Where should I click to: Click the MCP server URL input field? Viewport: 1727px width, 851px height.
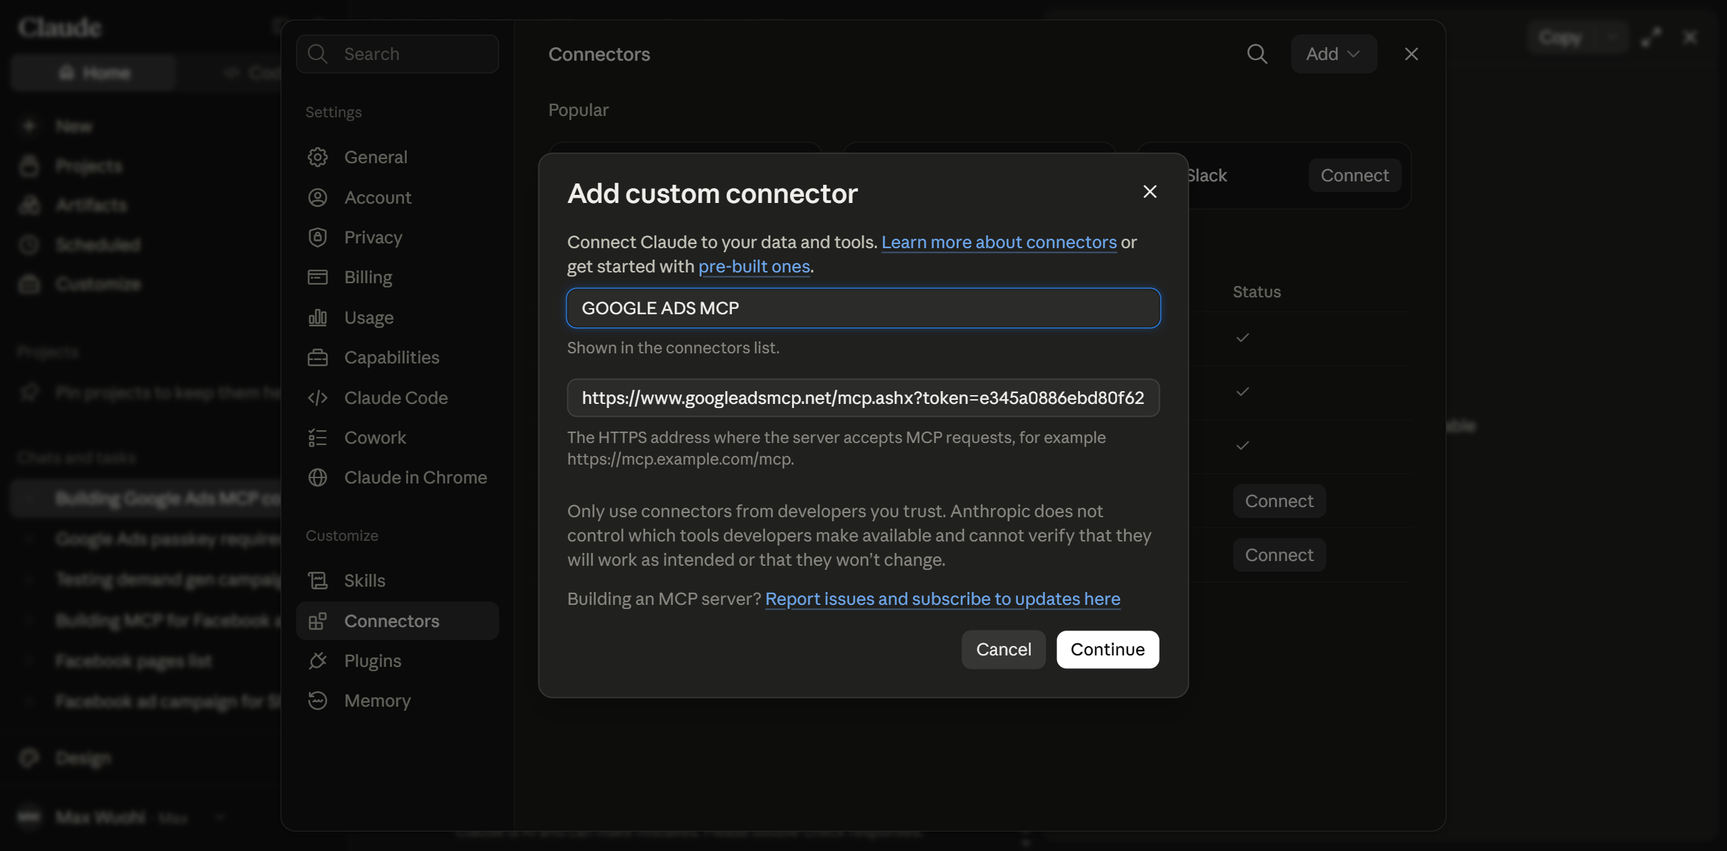(x=863, y=398)
